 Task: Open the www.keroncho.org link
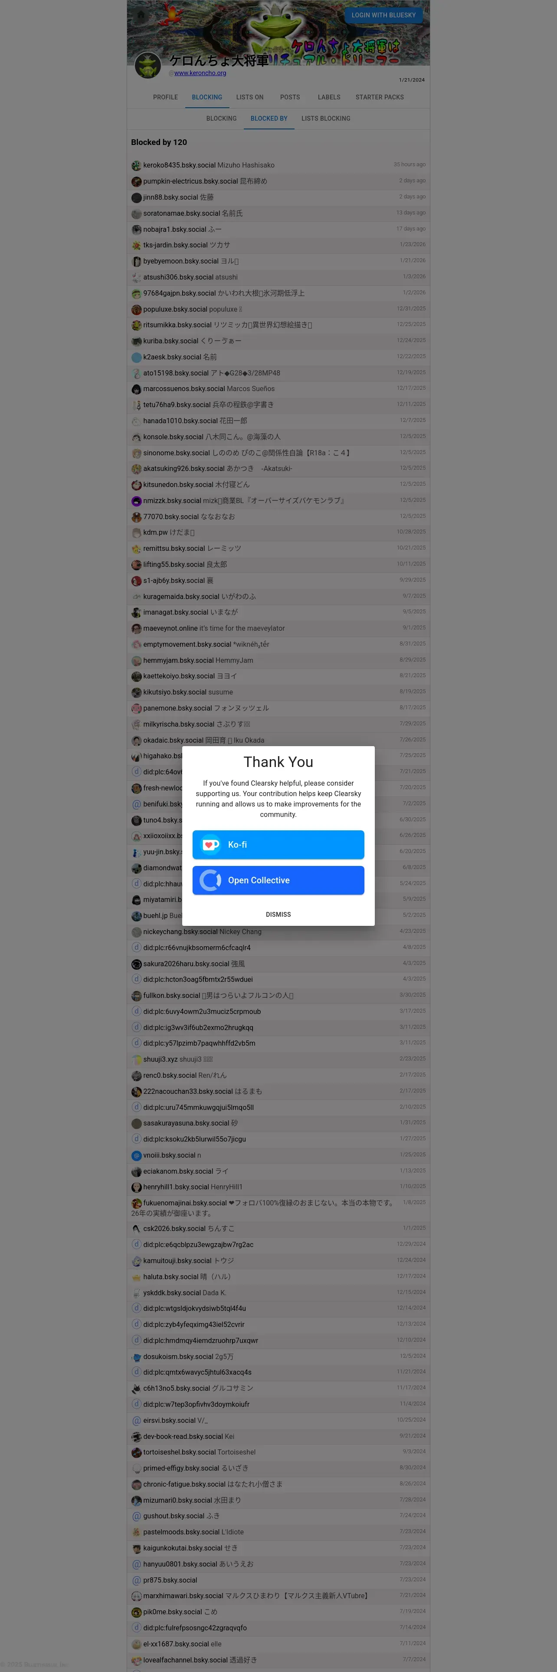(200, 73)
